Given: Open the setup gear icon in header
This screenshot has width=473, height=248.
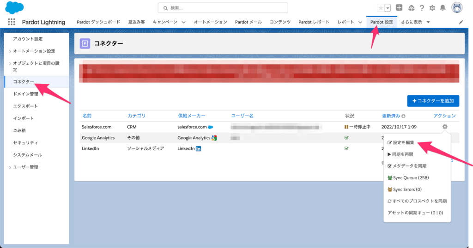Looking at the screenshot, I should coord(432,8).
